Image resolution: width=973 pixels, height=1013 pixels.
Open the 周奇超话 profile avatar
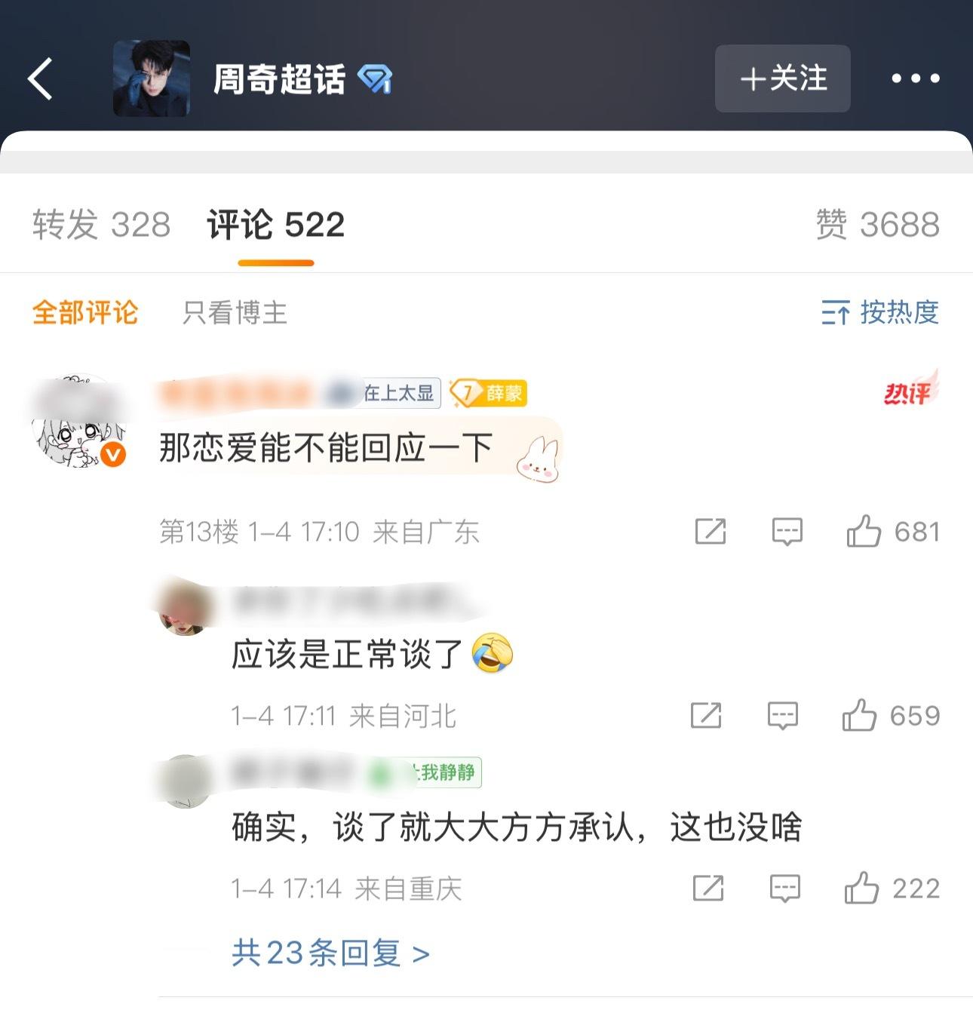click(x=152, y=78)
